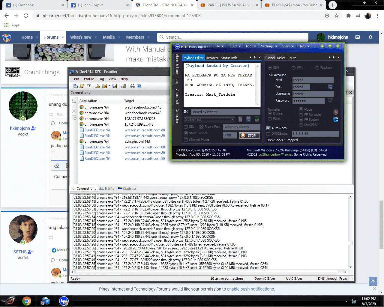384x307 pixels.
Task: Click the Home link in forum navbar
Action: click(27, 37)
